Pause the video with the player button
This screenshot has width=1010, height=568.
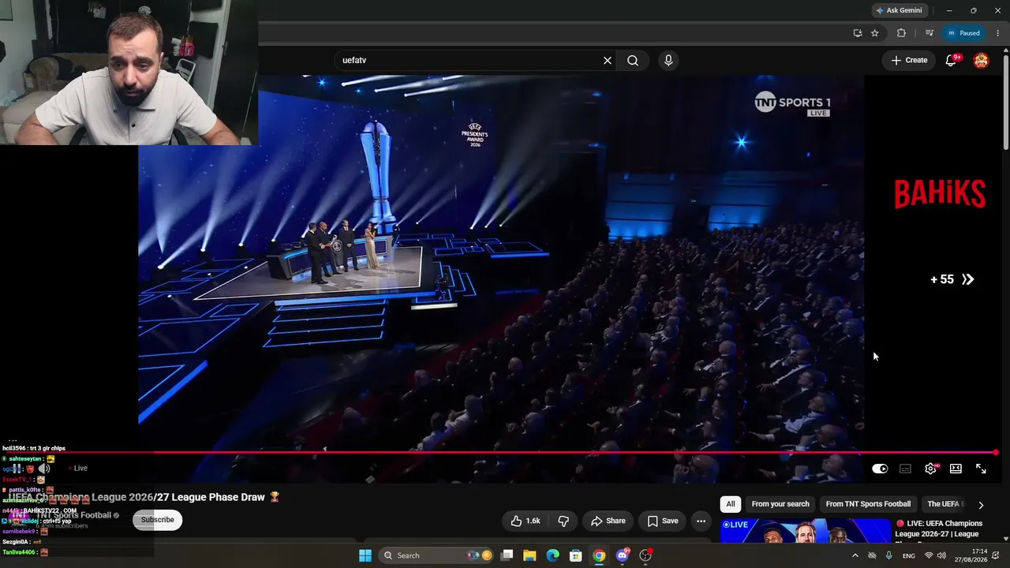pos(17,469)
